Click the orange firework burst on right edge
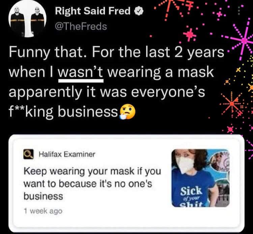The width and height of the screenshot is (253, 234). [232, 104]
